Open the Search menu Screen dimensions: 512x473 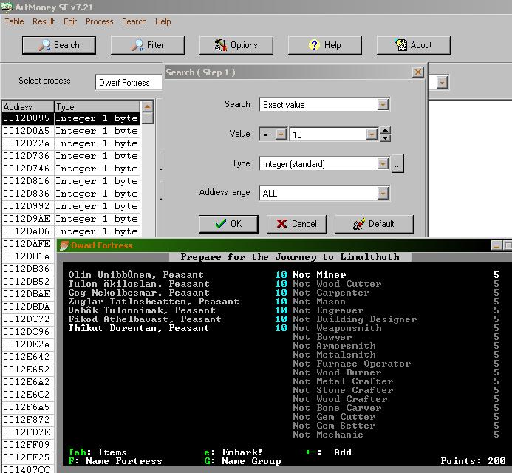pos(134,21)
